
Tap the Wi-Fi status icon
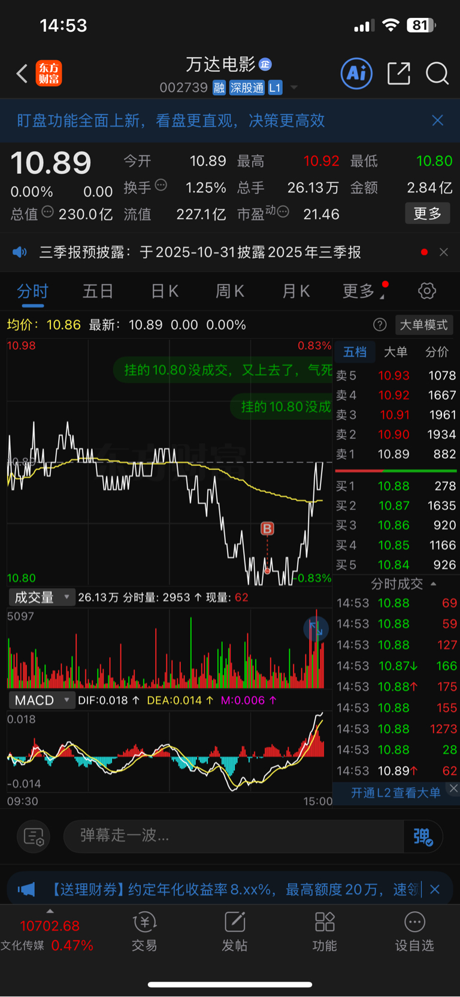391,25
